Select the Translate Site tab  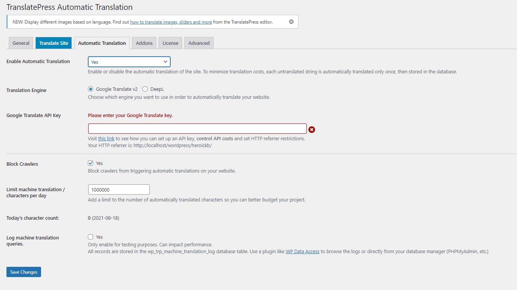[x=53, y=43]
